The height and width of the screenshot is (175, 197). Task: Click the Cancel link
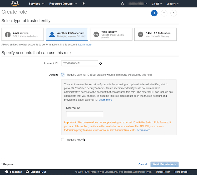(x=143, y=164)
